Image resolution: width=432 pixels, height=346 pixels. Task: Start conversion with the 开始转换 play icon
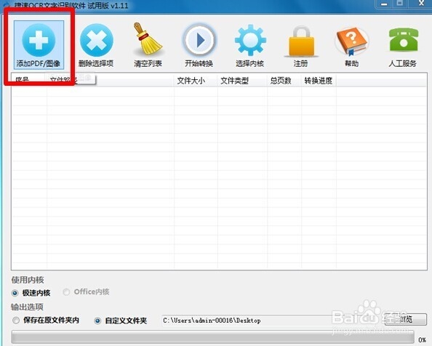[199, 41]
